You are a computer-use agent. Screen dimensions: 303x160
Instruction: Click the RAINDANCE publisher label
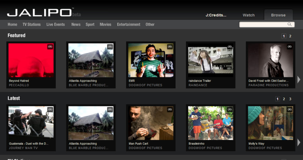coord(198,85)
